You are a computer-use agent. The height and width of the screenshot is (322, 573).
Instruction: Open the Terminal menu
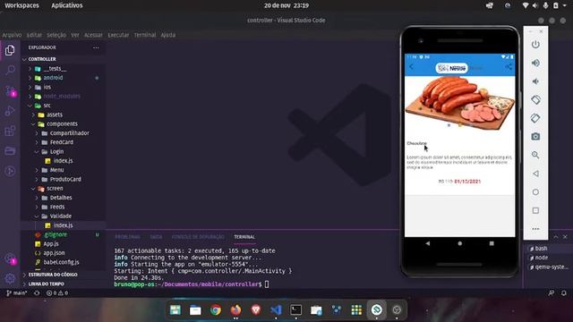tap(145, 35)
